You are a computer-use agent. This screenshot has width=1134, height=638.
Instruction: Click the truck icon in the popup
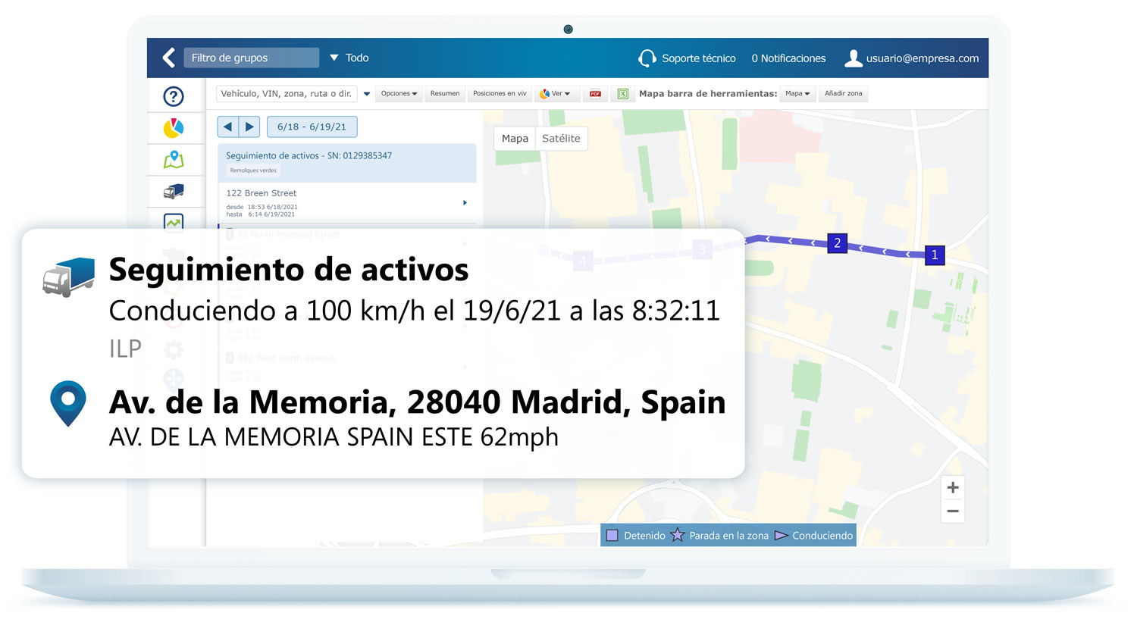click(x=69, y=277)
